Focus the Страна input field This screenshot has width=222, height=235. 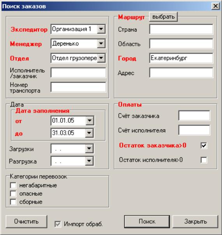click(x=181, y=29)
